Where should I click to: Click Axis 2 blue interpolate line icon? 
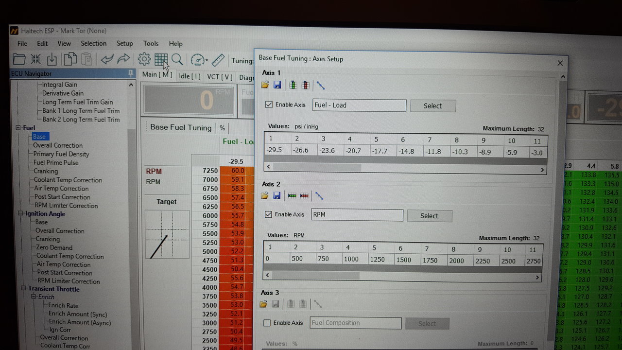(x=319, y=196)
